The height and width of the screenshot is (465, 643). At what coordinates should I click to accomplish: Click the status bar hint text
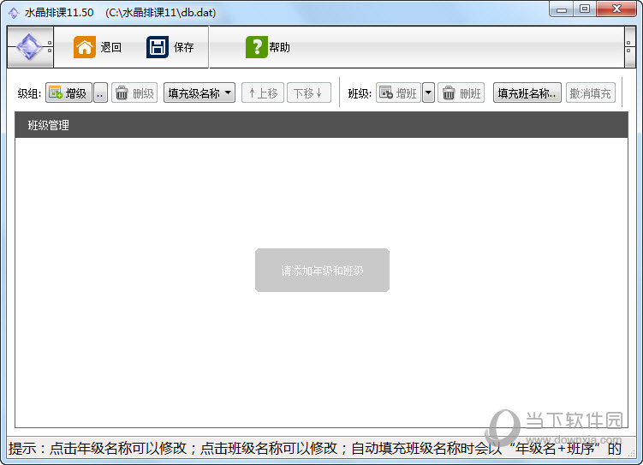[x=315, y=448]
